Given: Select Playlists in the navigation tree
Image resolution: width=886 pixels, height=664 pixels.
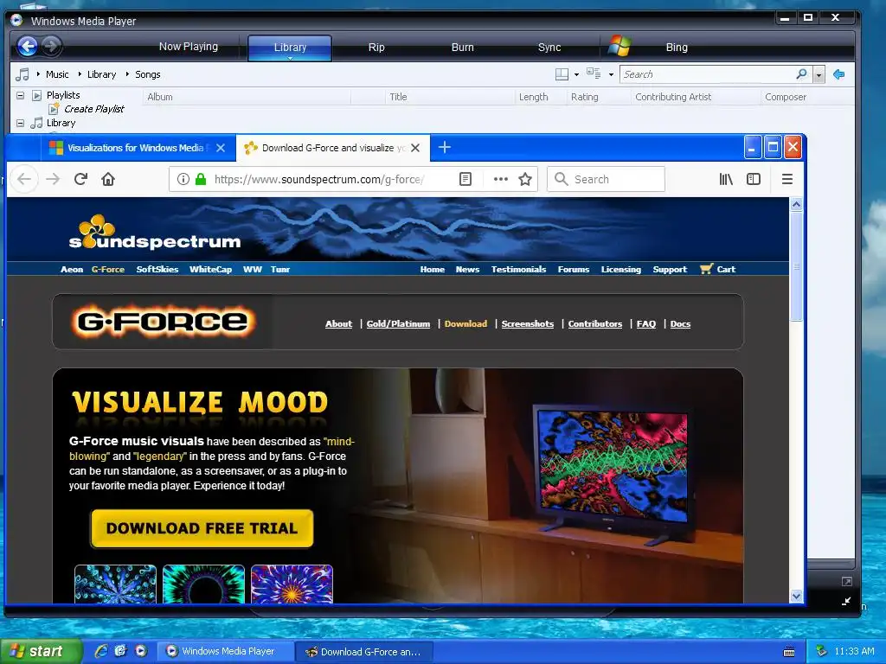Looking at the screenshot, I should point(63,95).
